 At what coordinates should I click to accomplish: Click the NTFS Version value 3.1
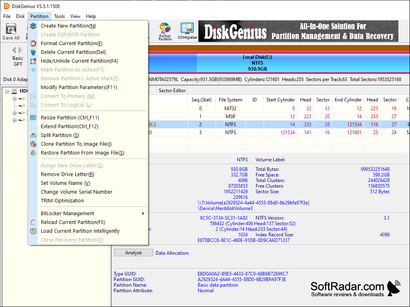(386, 218)
